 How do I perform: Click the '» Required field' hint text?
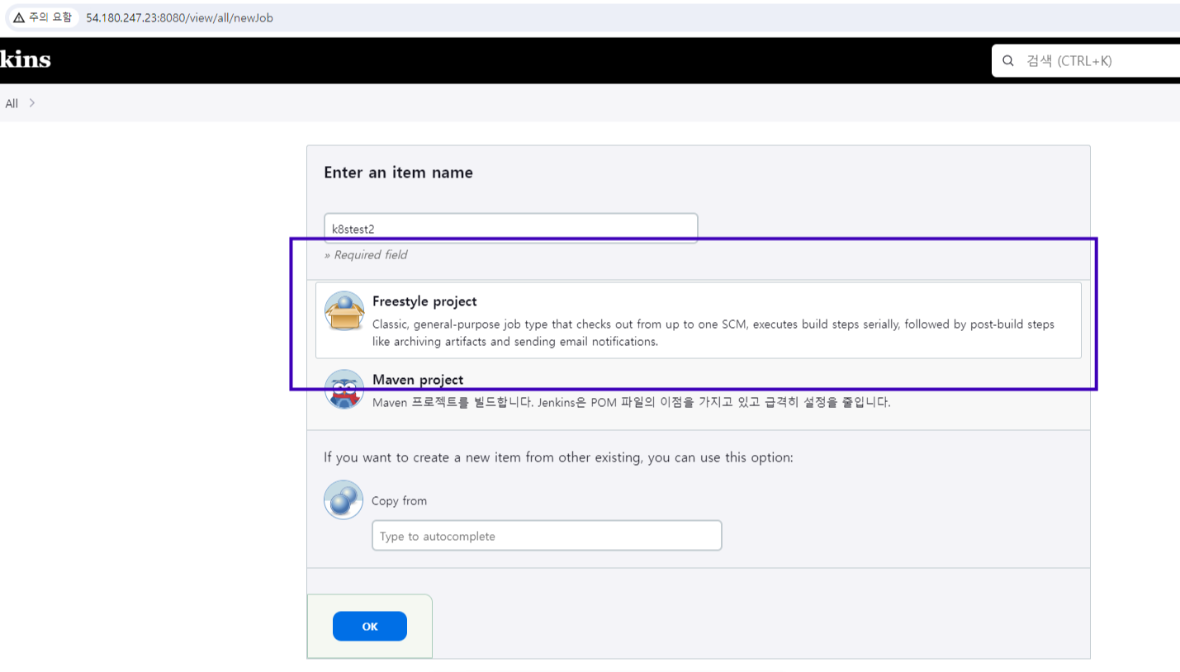[365, 255]
